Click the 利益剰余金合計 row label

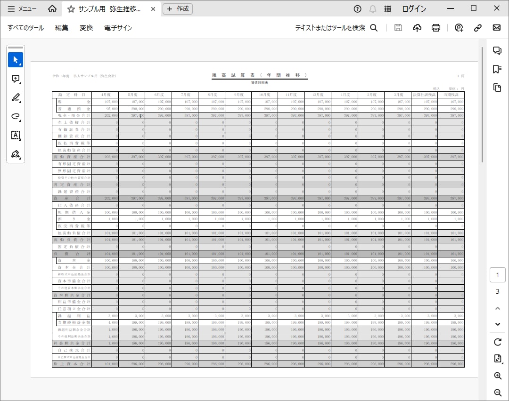pos(72,343)
